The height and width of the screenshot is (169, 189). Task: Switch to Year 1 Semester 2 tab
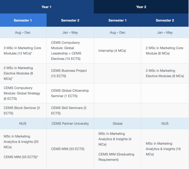coord(70,20)
